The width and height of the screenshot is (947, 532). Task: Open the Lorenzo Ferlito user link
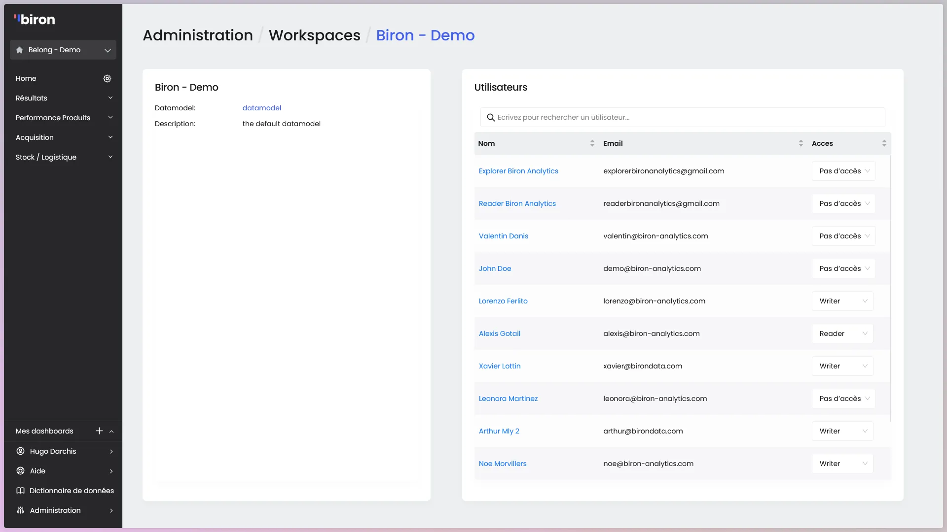pyautogui.click(x=503, y=301)
